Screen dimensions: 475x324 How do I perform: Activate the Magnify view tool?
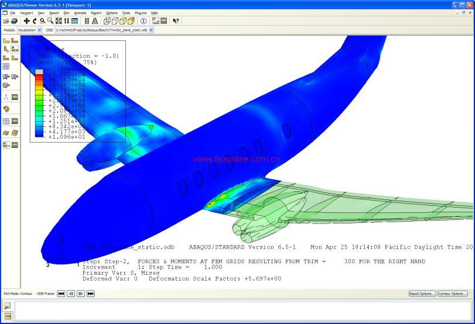pos(43,20)
